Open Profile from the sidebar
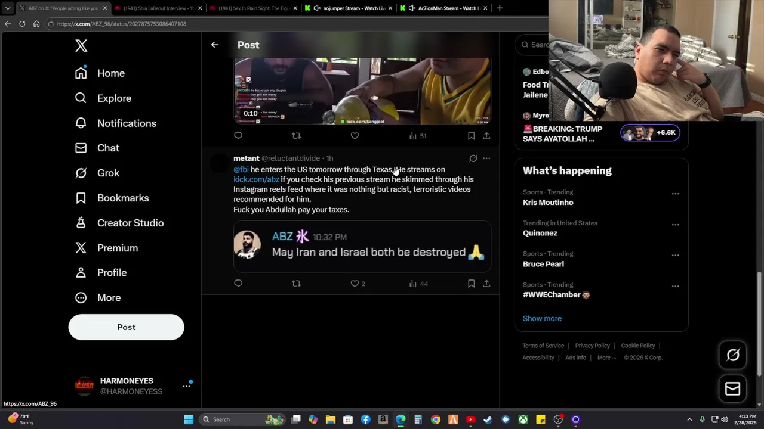 (100, 272)
